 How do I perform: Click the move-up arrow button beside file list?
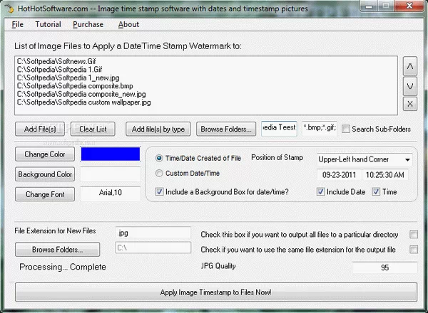410,68
